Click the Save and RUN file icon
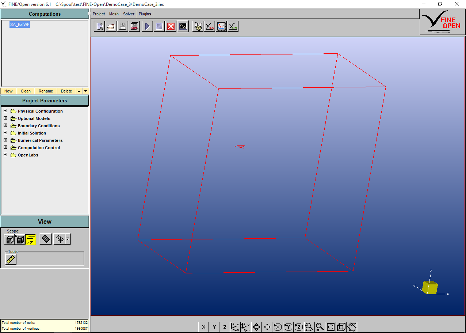Screen dimensions: 466x333 (134, 26)
